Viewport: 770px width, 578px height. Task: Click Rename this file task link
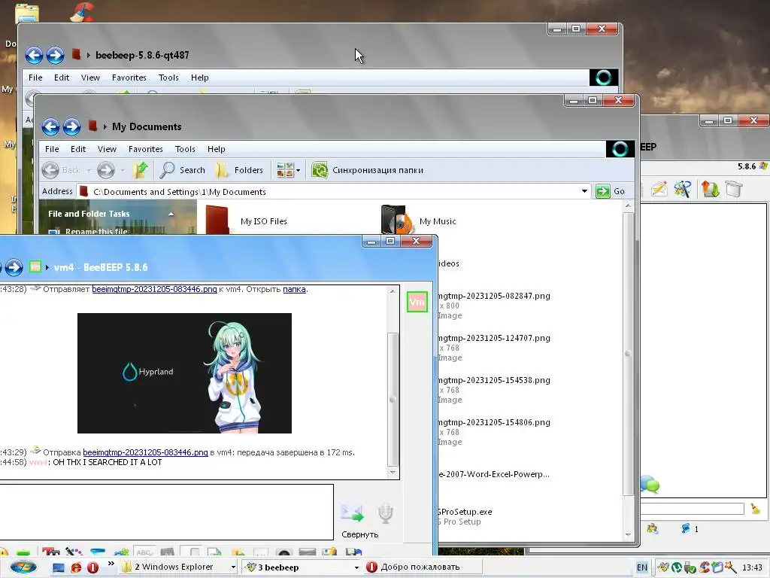pyautogui.click(x=96, y=231)
